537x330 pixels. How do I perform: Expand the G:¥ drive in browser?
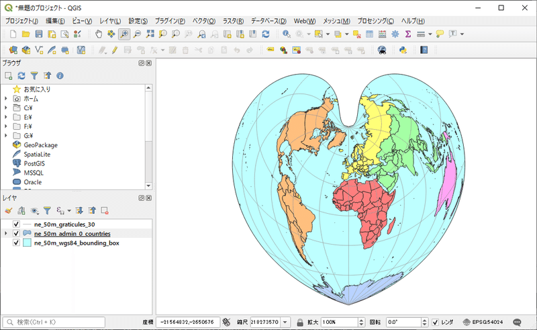[5, 136]
